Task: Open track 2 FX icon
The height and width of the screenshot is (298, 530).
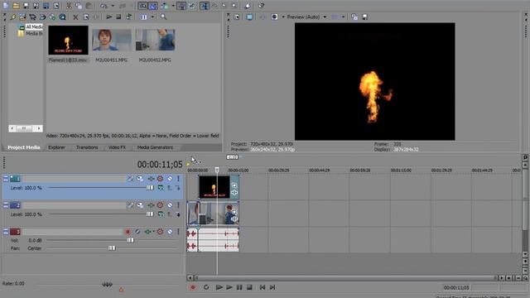Action: tap(151, 205)
